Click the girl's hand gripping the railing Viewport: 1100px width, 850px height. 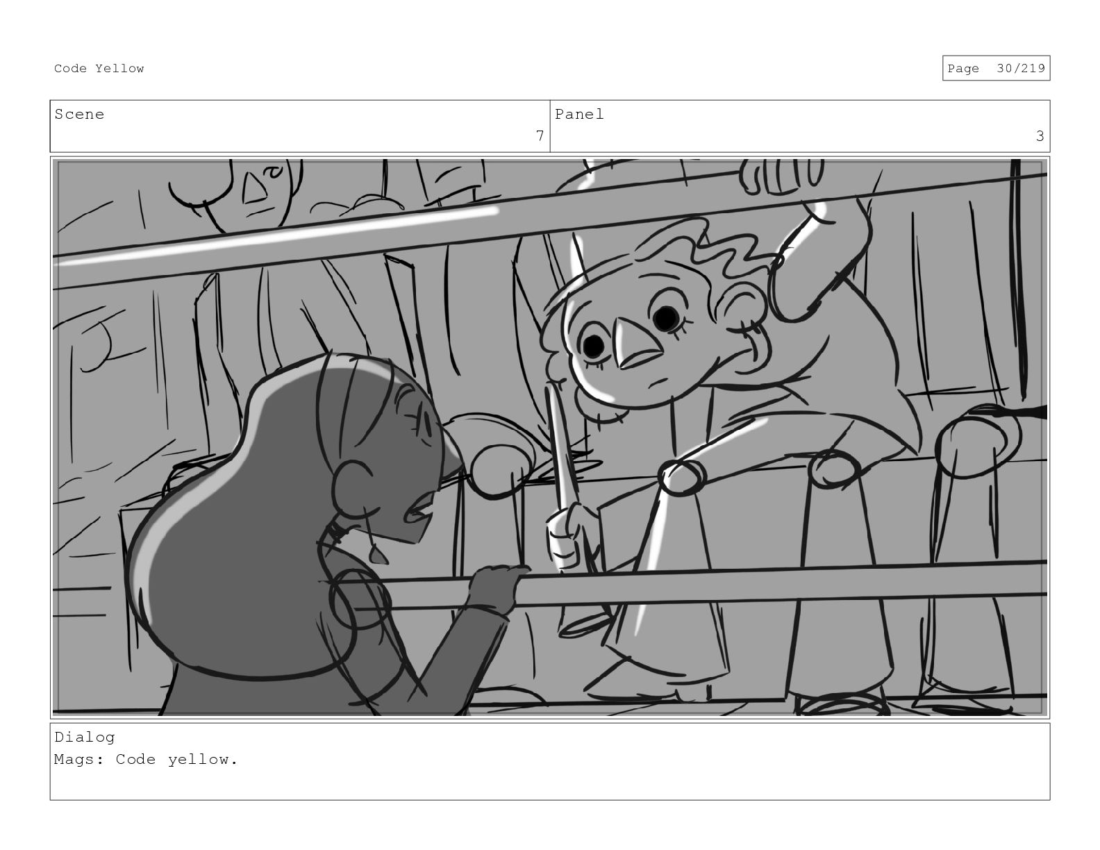click(x=498, y=587)
